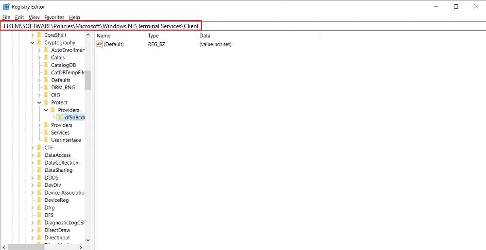Select the UserInterface tree item
Screen dimensions: 486x250
point(66,140)
